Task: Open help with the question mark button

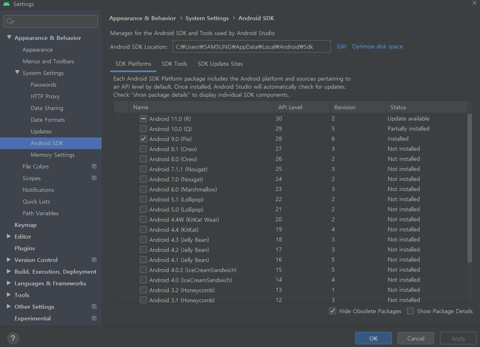Action: click(x=13, y=338)
